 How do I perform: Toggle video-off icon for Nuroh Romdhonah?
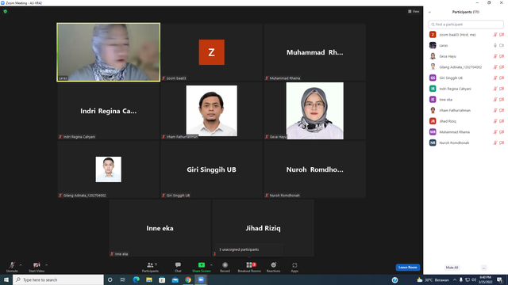502,142
